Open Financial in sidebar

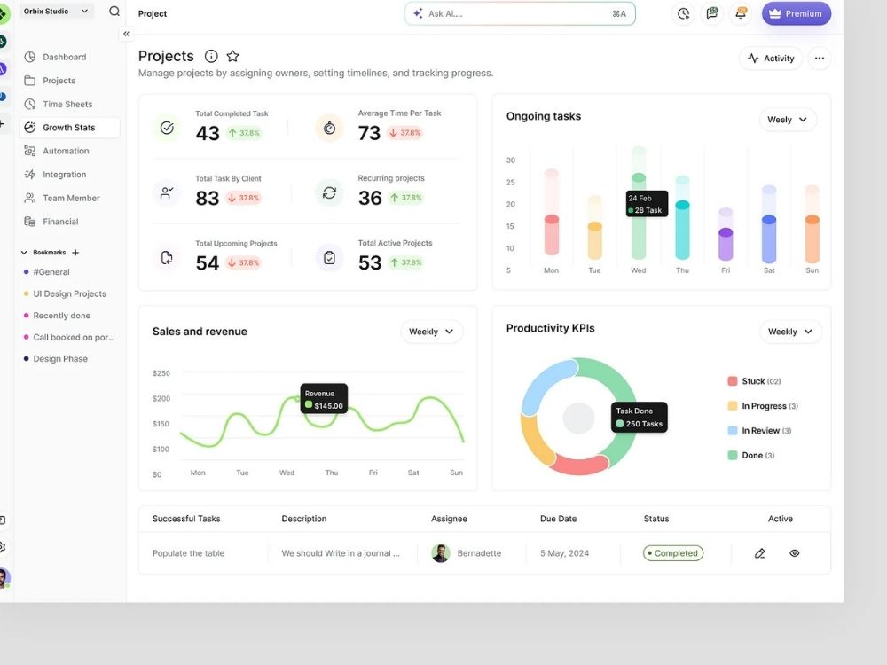pos(69,222)
